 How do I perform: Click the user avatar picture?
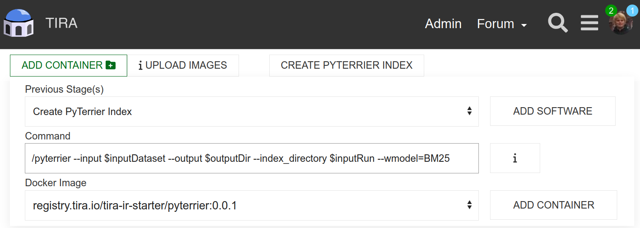pos(621,23)
